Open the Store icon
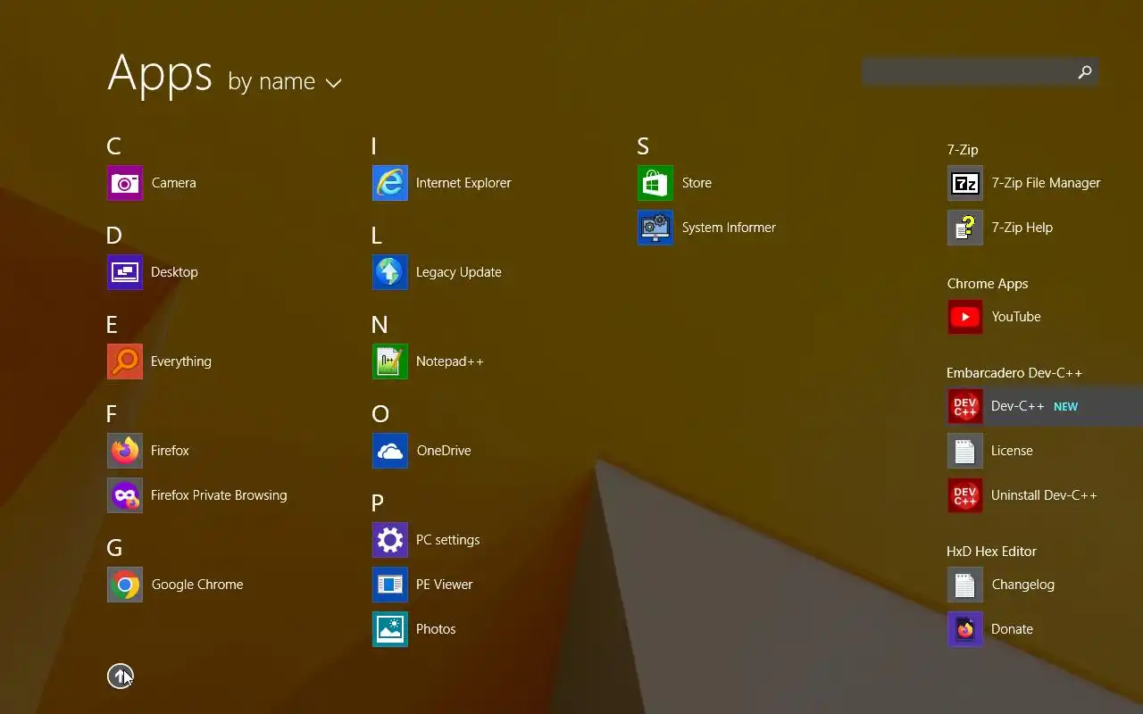 point(655,183)
